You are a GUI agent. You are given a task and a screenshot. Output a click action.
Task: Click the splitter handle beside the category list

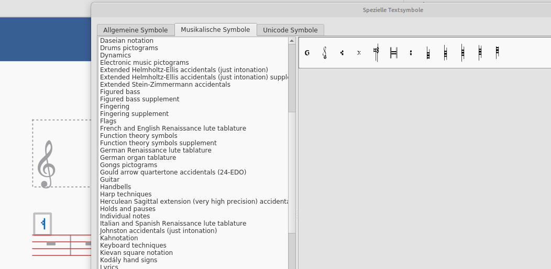(x=297, y=215)
